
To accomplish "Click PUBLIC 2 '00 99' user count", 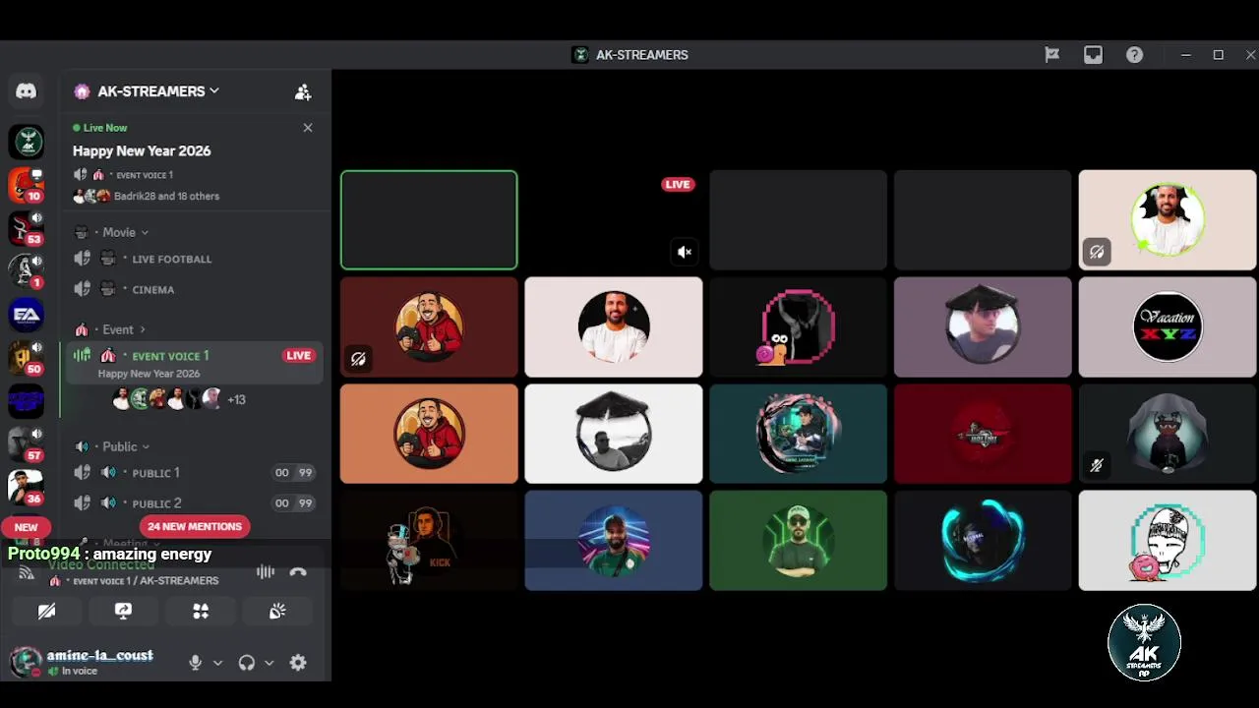I will tap(293, 503).
